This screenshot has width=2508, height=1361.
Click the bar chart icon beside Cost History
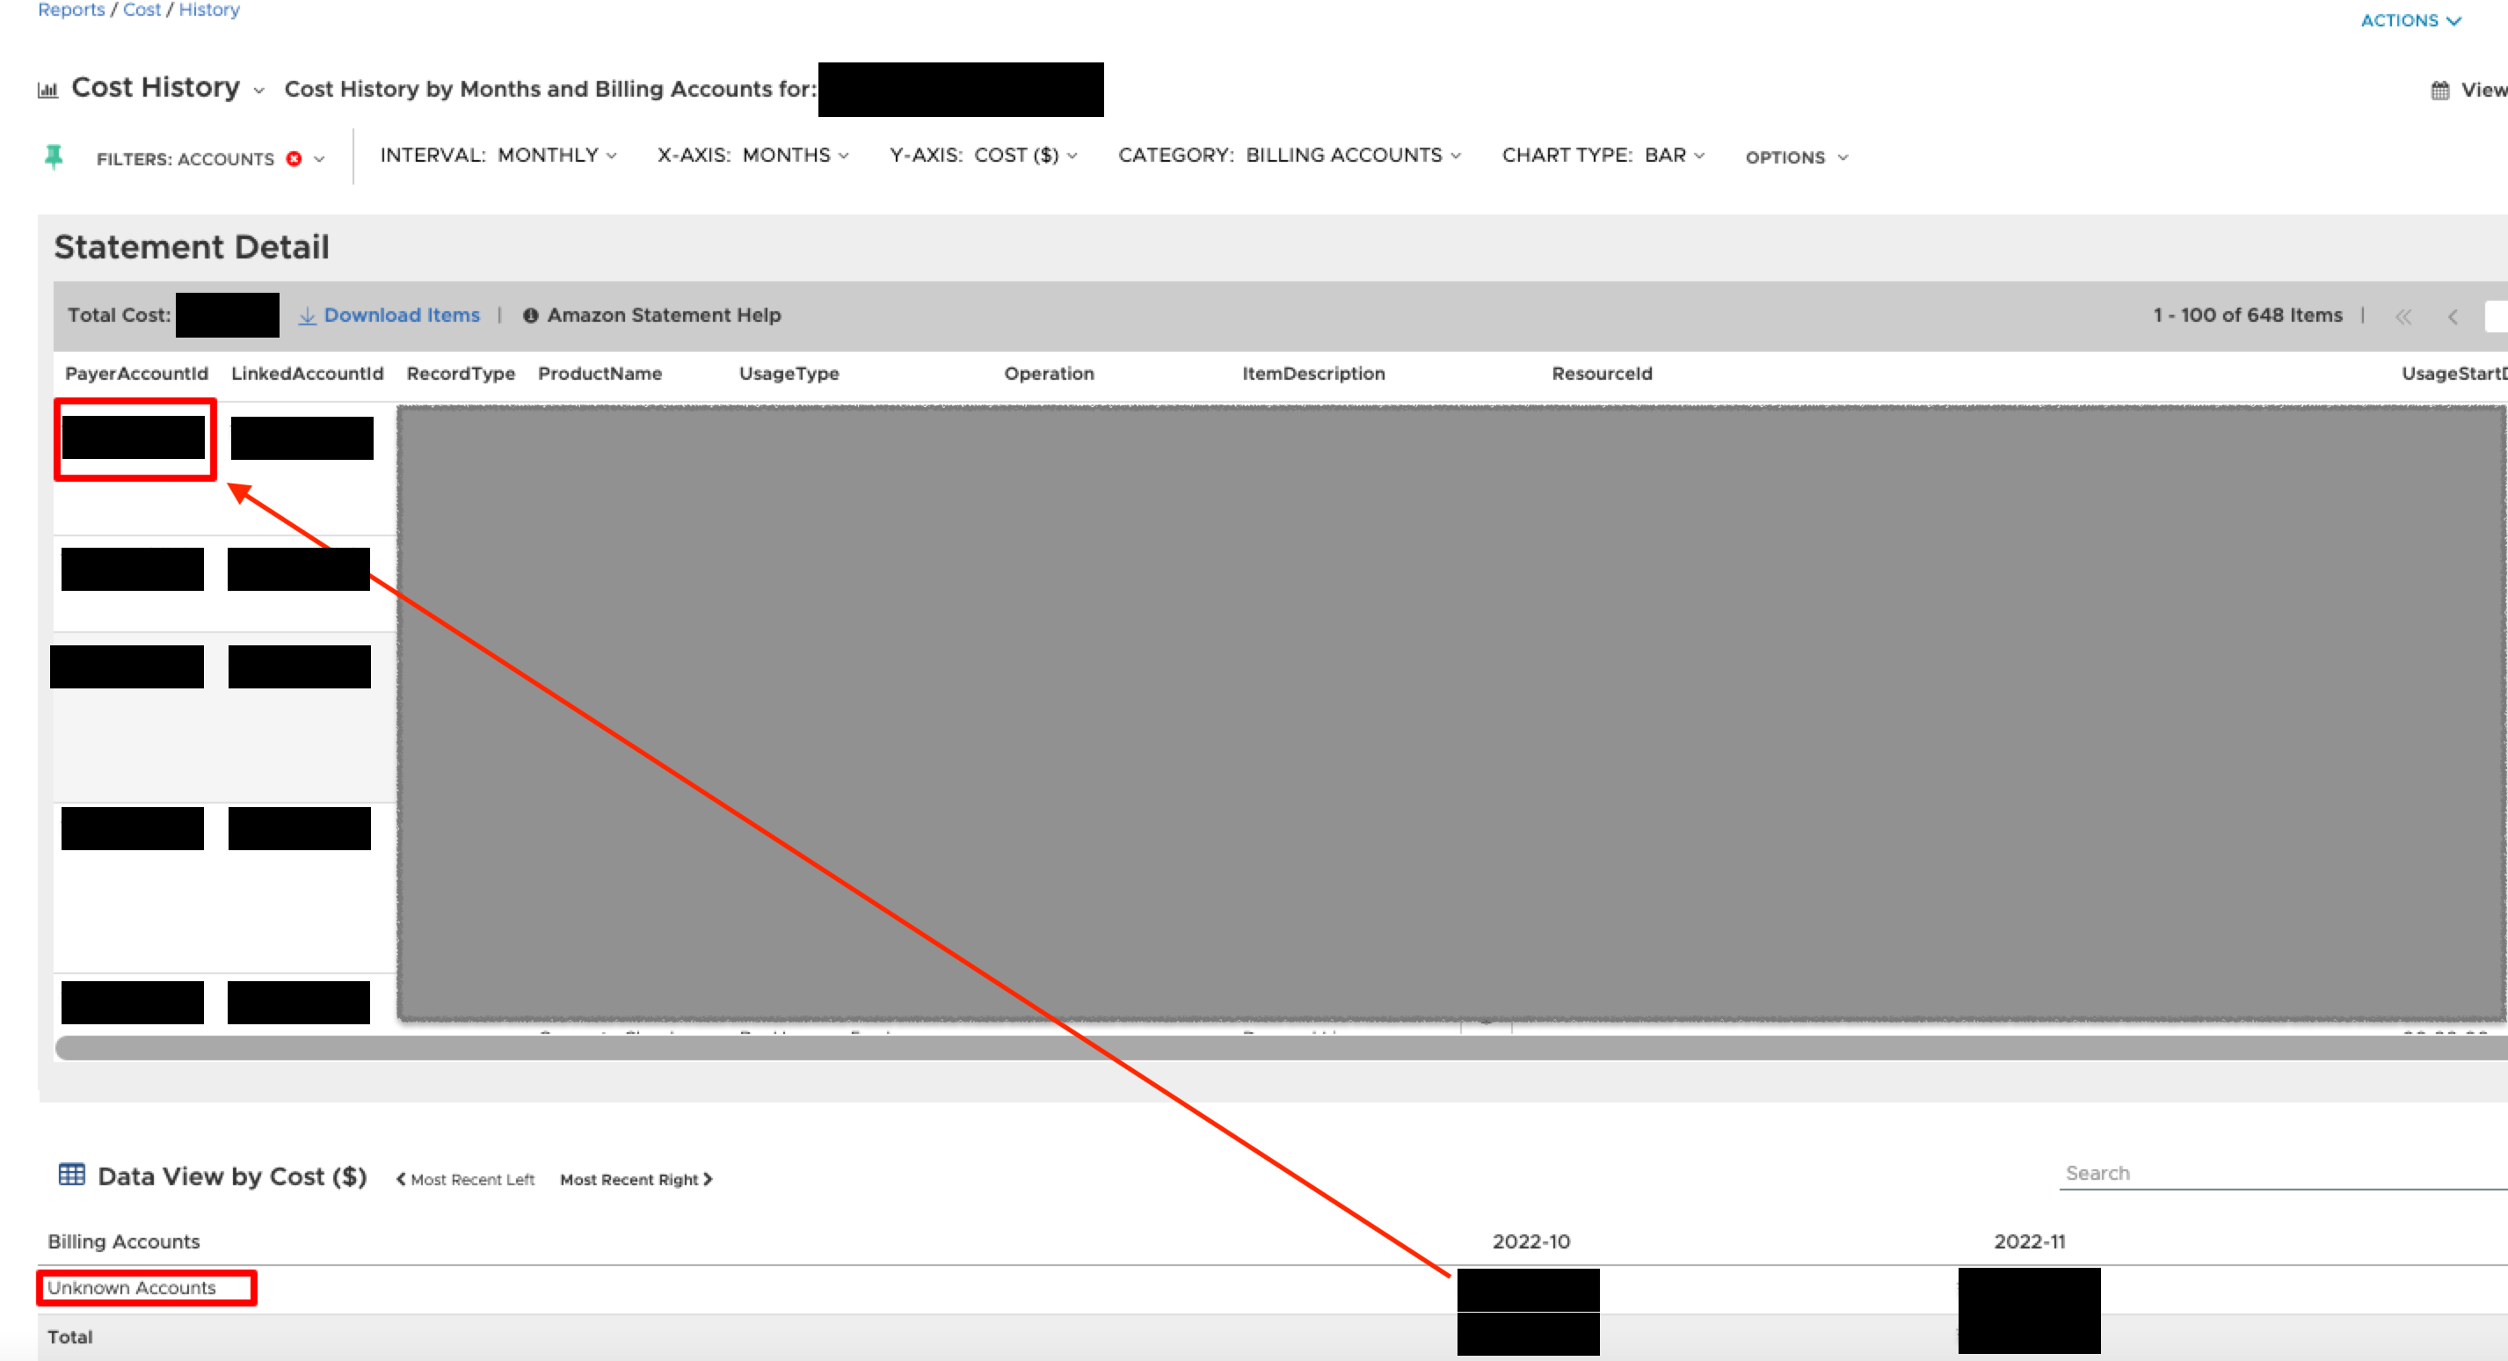click(47, 90)
